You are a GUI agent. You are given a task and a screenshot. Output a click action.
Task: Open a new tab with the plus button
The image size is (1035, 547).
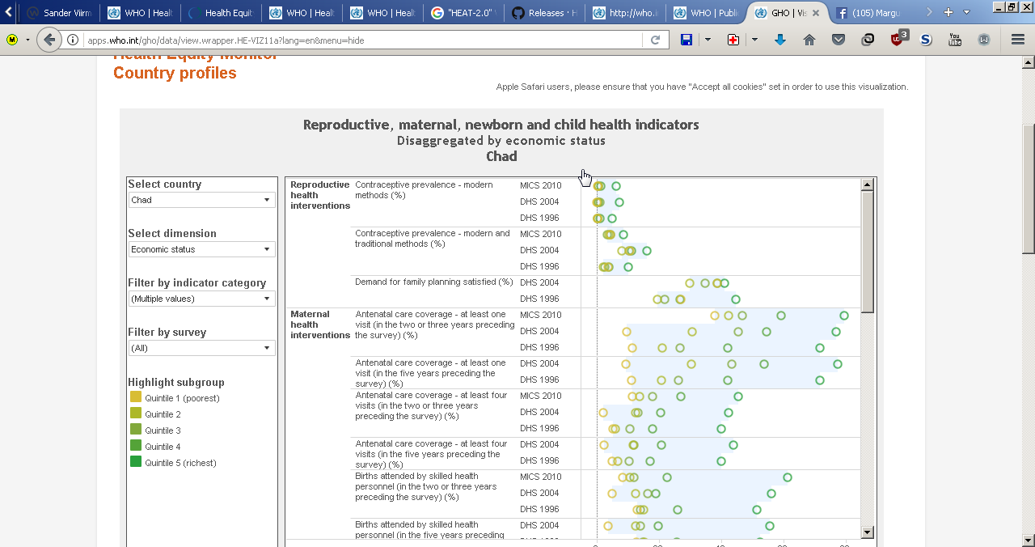(x=948, y=12)
